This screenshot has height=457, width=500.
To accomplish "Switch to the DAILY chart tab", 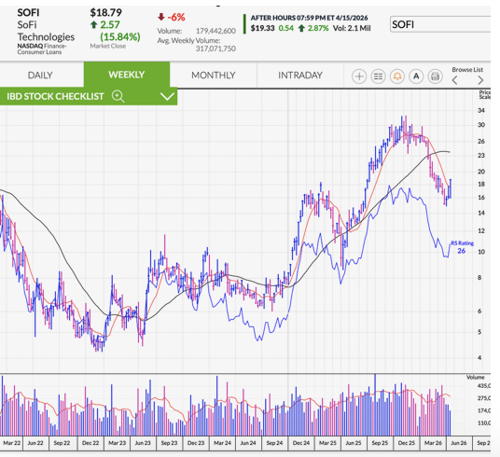I will tap(40, 76).
